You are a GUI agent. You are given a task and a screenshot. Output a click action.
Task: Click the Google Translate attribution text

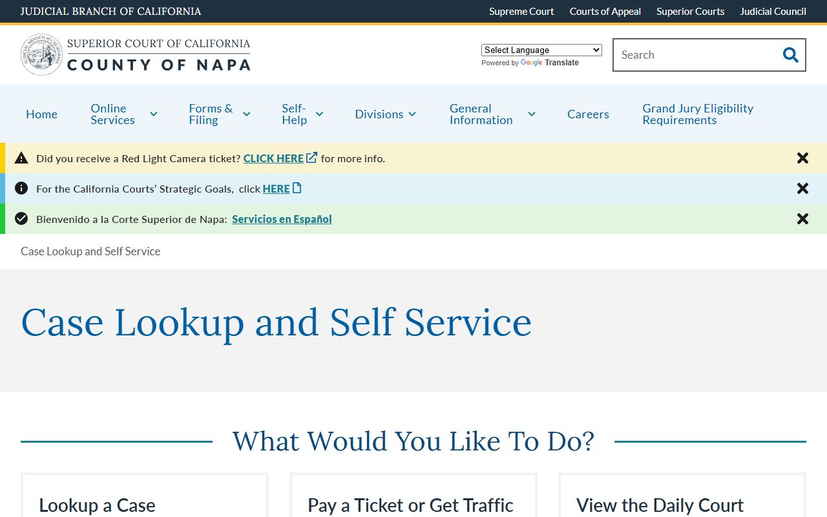coord(530,63)
